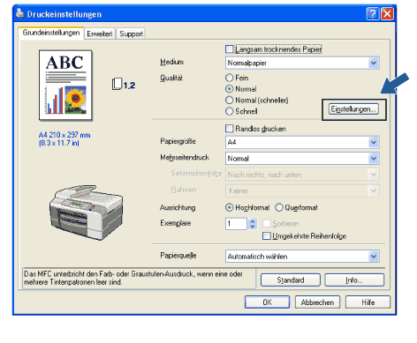Click the help question mark icon in title bar
Image resolution: width=417 pixels, height=343 pixels.
tap(372, 14)
